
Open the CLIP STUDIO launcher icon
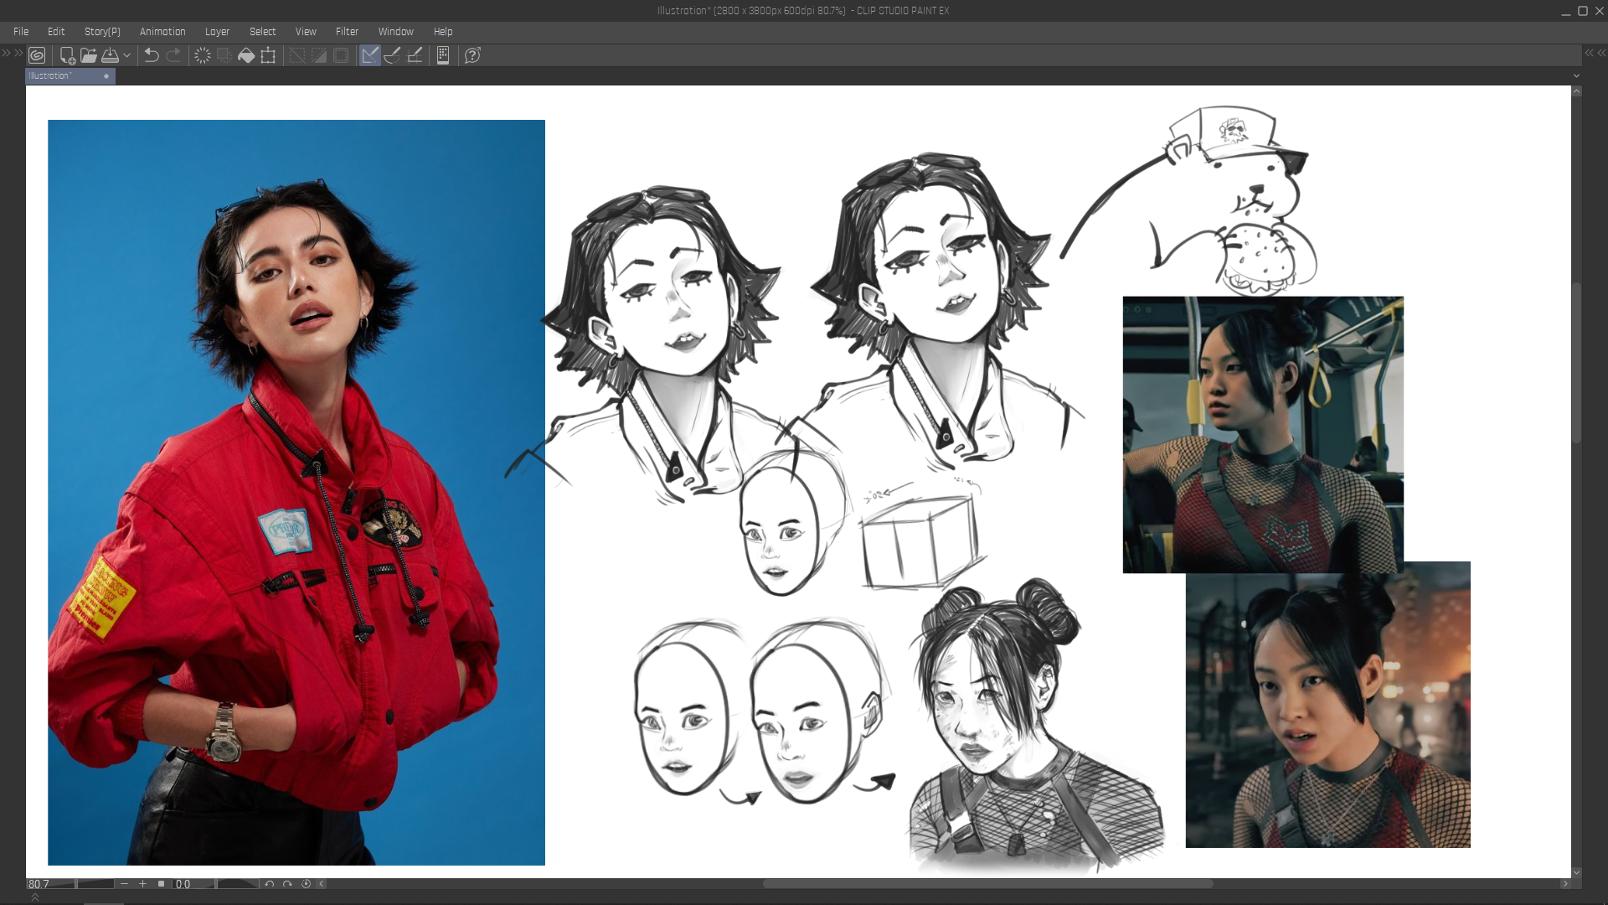click(37, 55)
